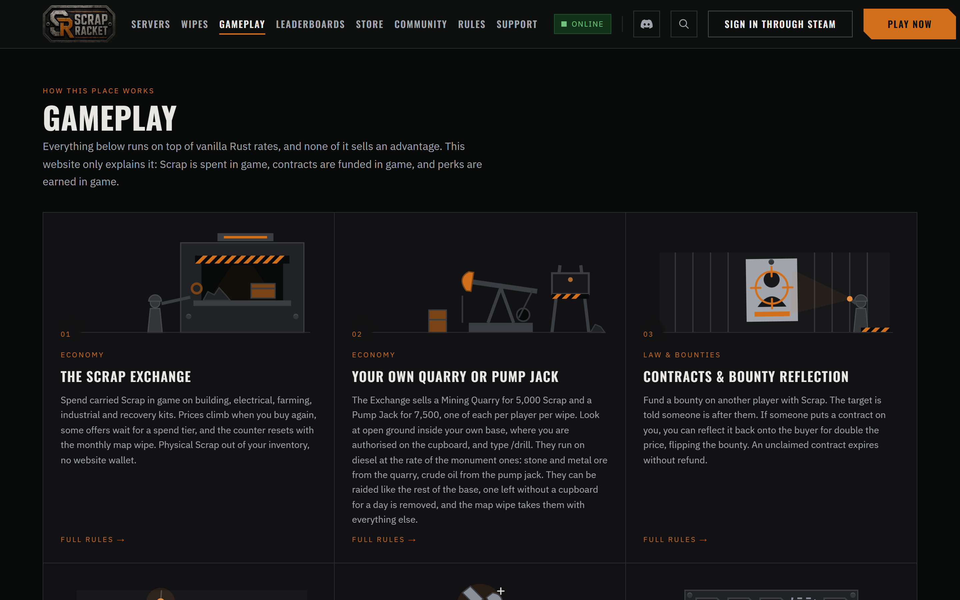Click the How This Place Works label

click(x=98, y=91)
